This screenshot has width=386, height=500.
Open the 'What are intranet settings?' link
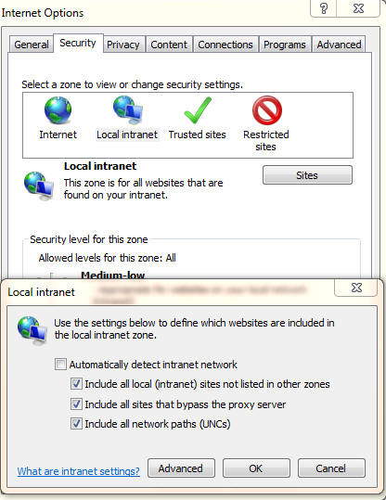(x=79, y=471)
